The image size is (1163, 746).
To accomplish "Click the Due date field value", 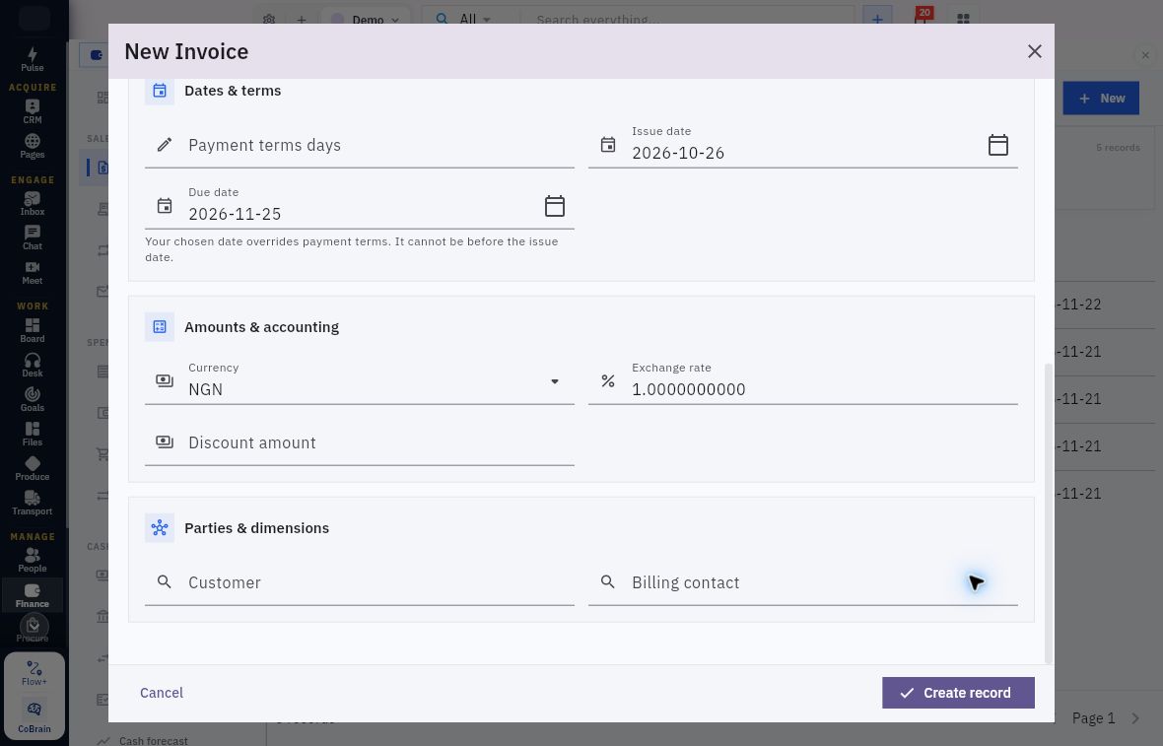I will (235, 214).
